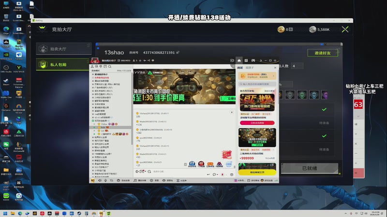Click the YY bear icon in bottom-left bar

click(x=93, y=180)
